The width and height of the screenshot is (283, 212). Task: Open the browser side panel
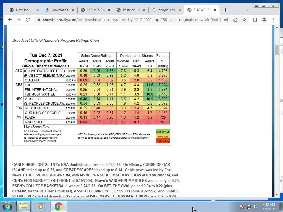click(255, 20)
